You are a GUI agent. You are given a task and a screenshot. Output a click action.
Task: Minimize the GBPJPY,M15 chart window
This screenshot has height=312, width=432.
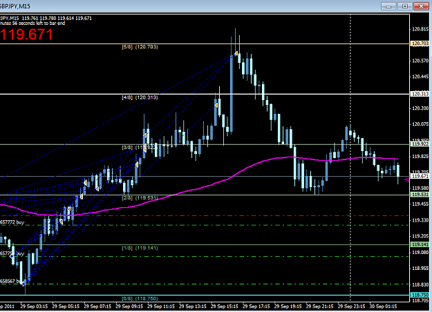(x=388, y=6)
